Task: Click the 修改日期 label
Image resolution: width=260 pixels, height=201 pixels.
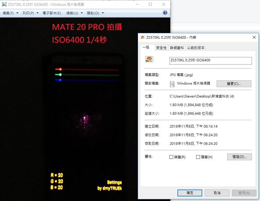Action: point(152,135)
